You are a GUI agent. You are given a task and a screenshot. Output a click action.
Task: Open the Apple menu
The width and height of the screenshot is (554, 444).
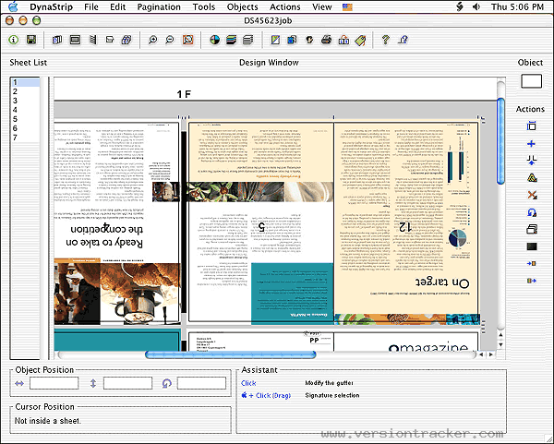click(13, 6)
